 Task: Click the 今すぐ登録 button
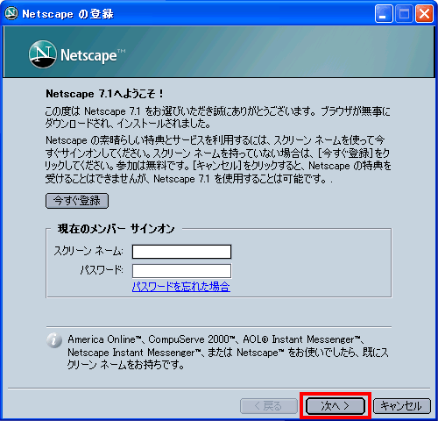coord(77,201)
